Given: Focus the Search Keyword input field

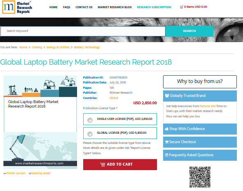Looking at the screenshot, I should tap(83, 31).
